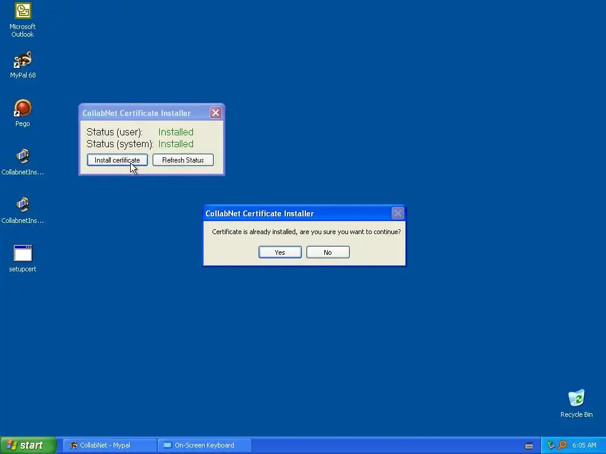Click the Installed value beside Status (user)
Screen dimensions: 606x454
pyautogui.click(x=176, y=132)
